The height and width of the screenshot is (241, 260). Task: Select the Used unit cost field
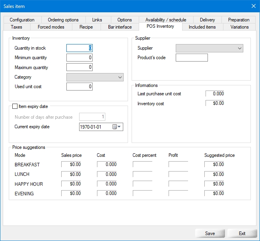(x=80, y=87)
